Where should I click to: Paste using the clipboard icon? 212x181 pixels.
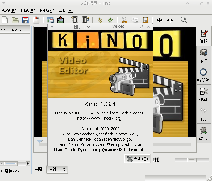[x=145, y=20]
